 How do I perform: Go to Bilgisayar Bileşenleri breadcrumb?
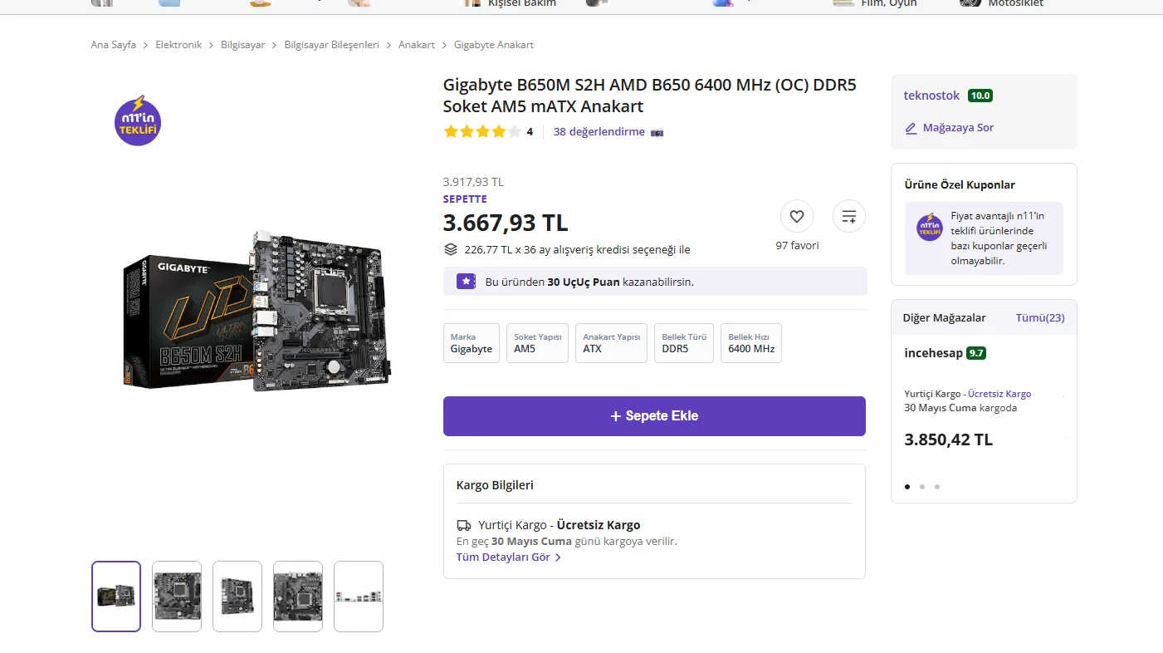click(331, 45)
